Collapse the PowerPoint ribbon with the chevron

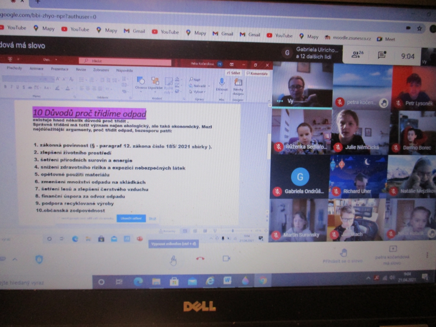pos(269,101)
